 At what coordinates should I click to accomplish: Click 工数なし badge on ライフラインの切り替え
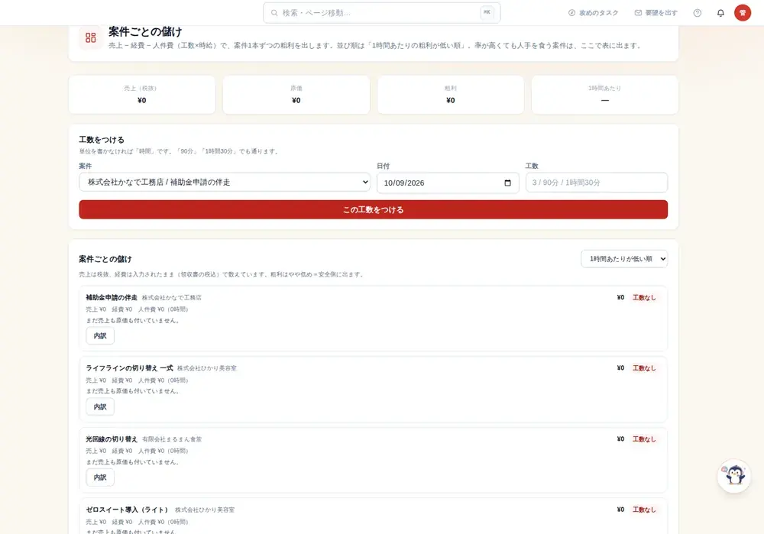644,368
